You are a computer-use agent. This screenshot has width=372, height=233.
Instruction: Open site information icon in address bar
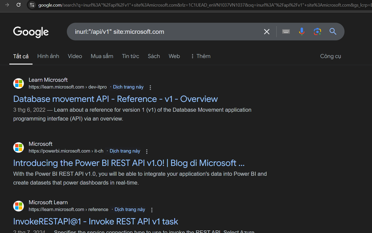[32, 5]
